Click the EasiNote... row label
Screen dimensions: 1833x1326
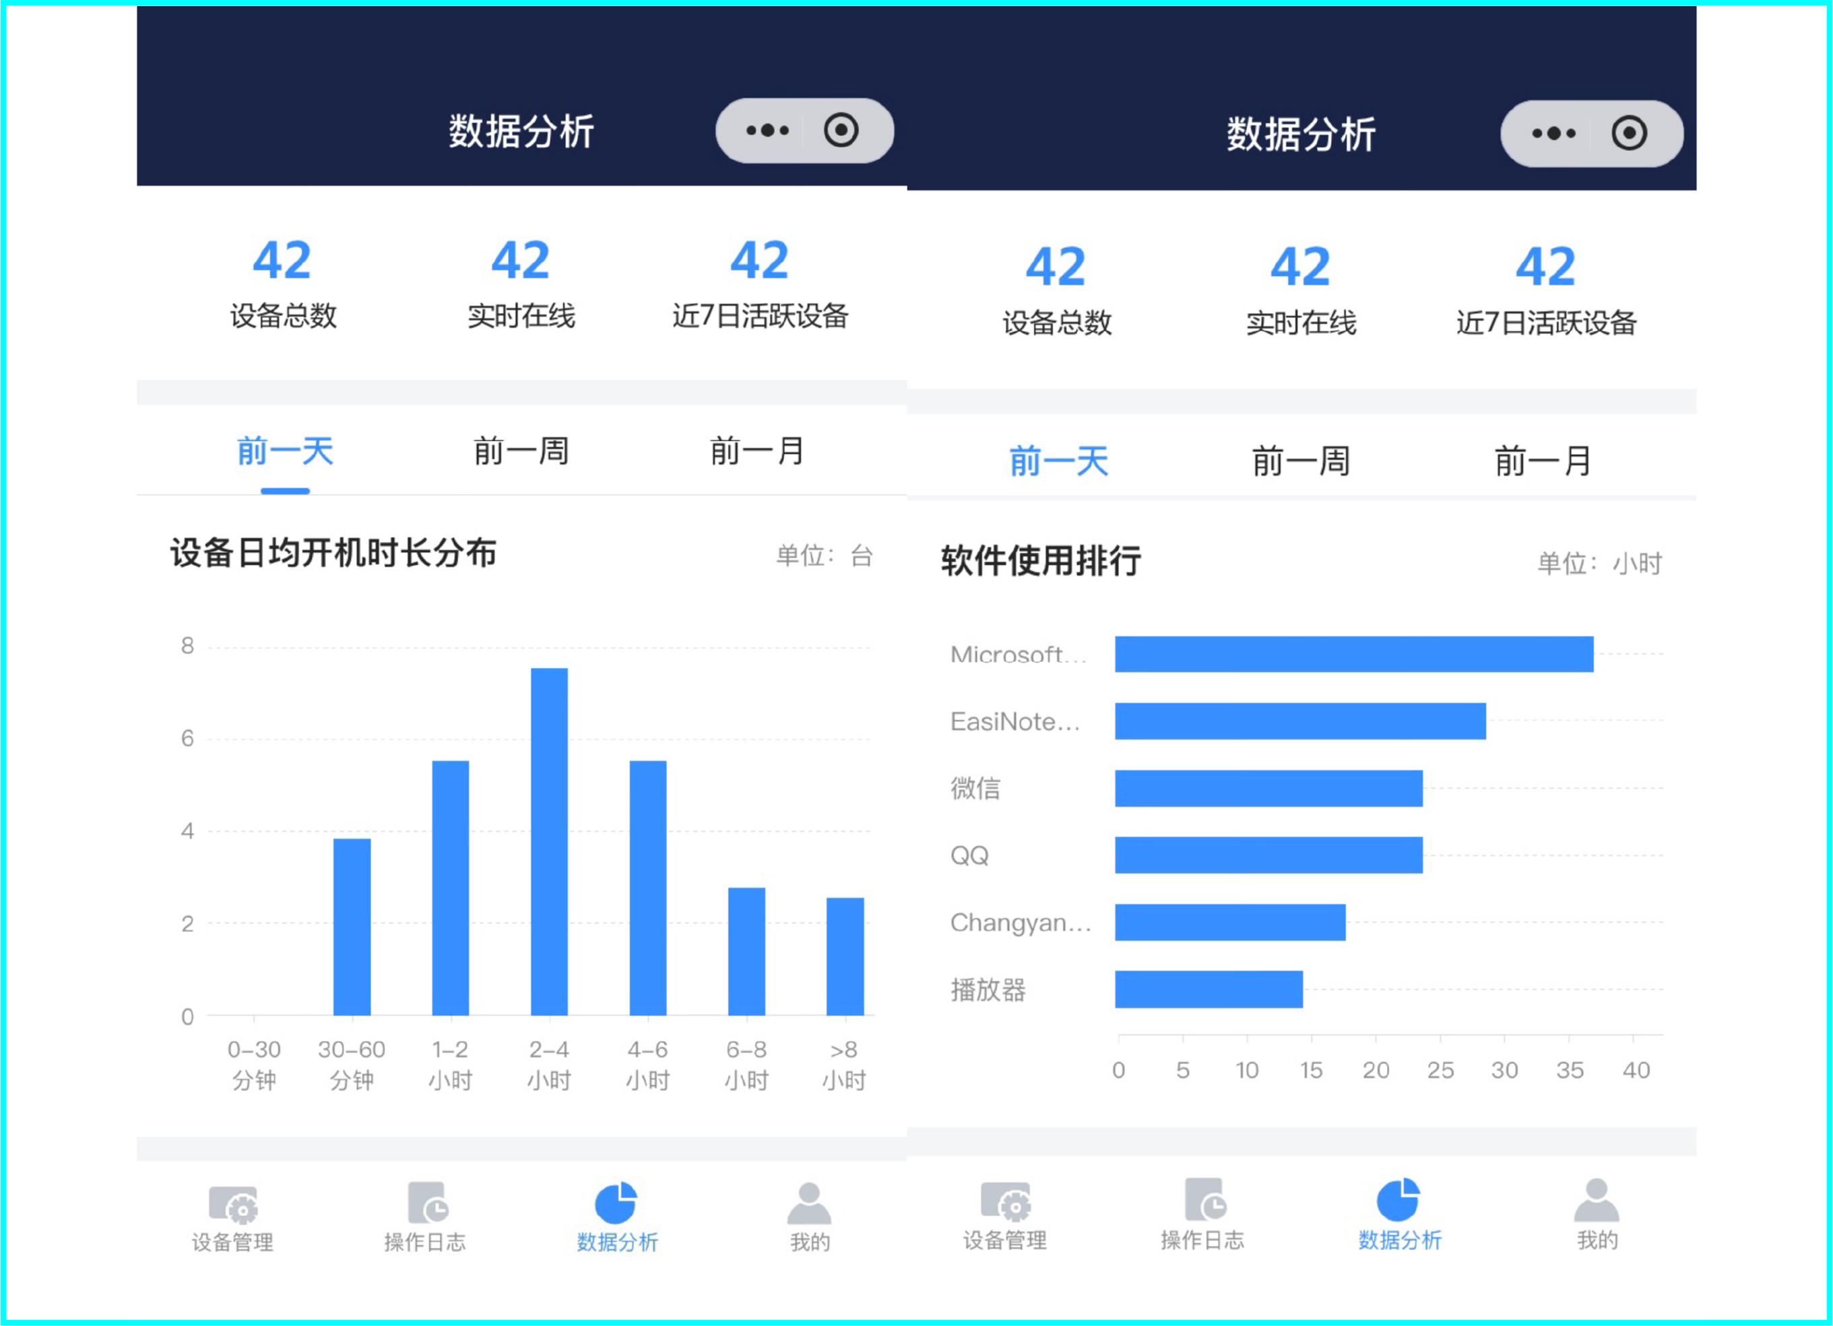point(1015,721)
